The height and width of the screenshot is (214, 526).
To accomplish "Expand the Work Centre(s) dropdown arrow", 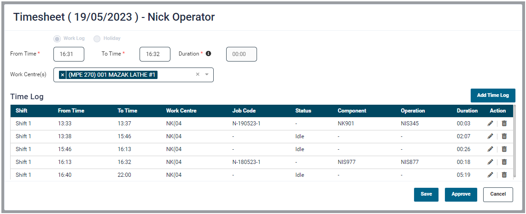I will 207,75.
